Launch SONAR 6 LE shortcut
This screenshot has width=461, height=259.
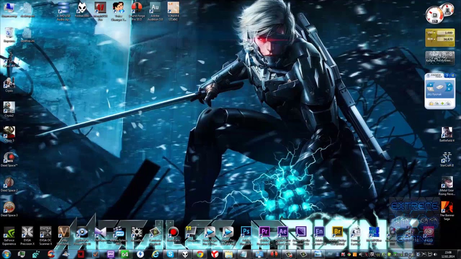coord(173,11)
